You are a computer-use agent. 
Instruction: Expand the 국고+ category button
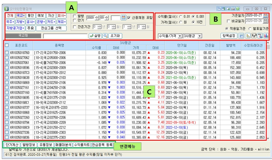[21, 16]
